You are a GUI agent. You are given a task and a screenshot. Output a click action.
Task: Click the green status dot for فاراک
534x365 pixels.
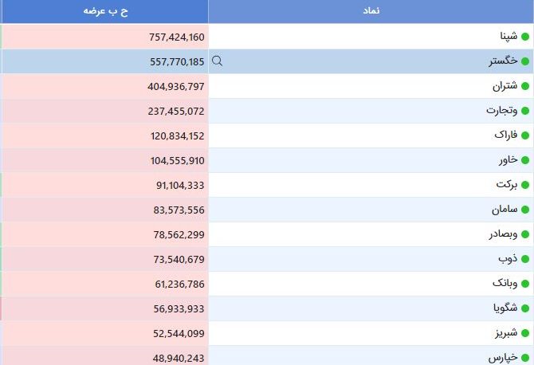[x=525, y=135]
